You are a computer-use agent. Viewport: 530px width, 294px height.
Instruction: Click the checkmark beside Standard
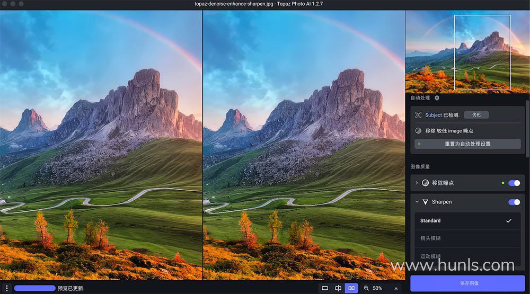509,221
